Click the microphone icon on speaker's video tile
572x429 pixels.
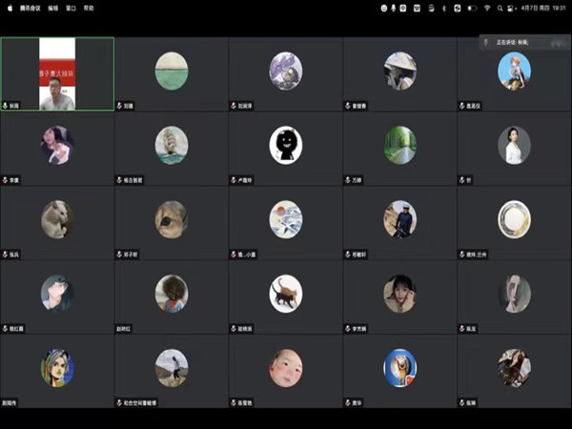(x=5, y=106)
